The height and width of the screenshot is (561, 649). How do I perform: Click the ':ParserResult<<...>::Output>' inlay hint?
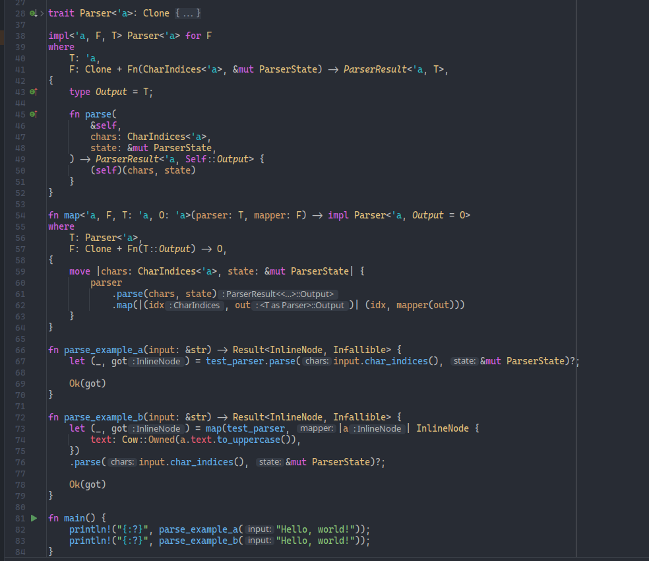(x=277, y=294)
